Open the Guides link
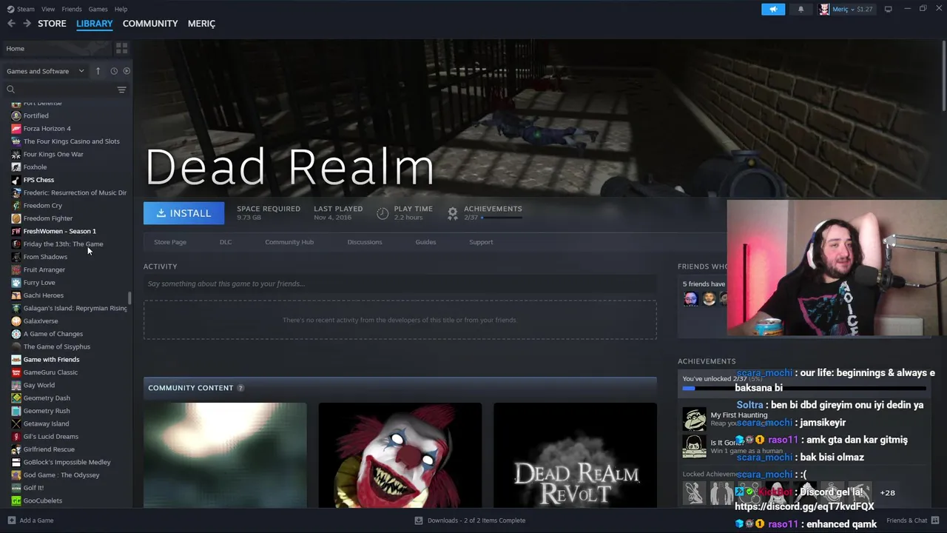Viewport: 947px width, 533px height. [425, 242]
